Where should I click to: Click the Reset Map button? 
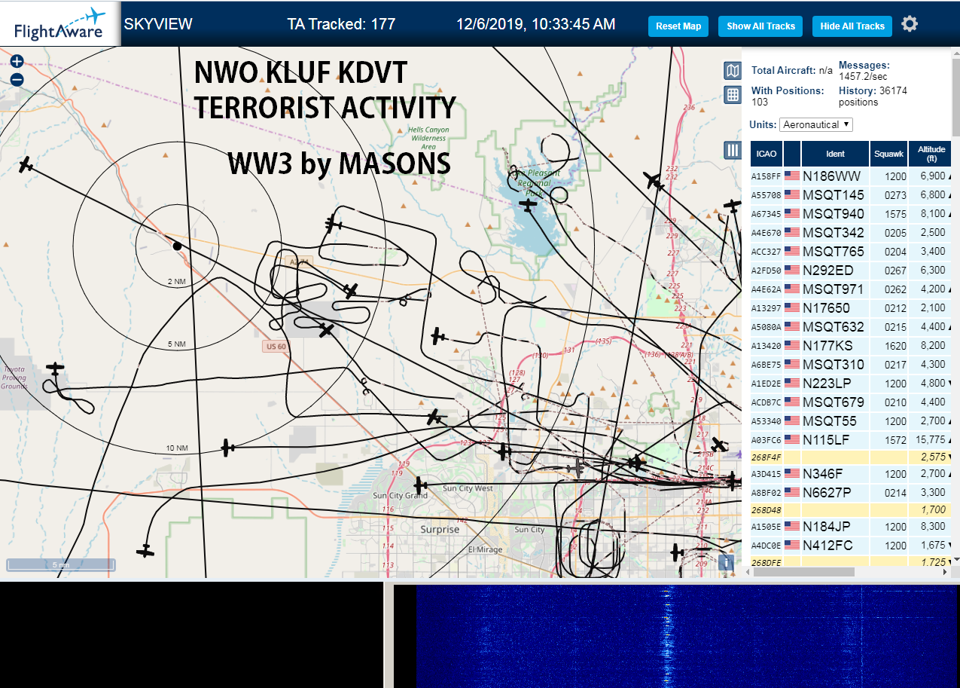pyautogui.click(x=678, y=26)
